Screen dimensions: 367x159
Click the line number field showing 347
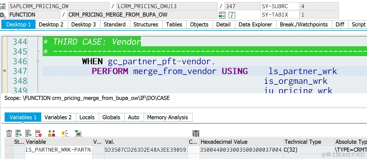tap(242, 6)
